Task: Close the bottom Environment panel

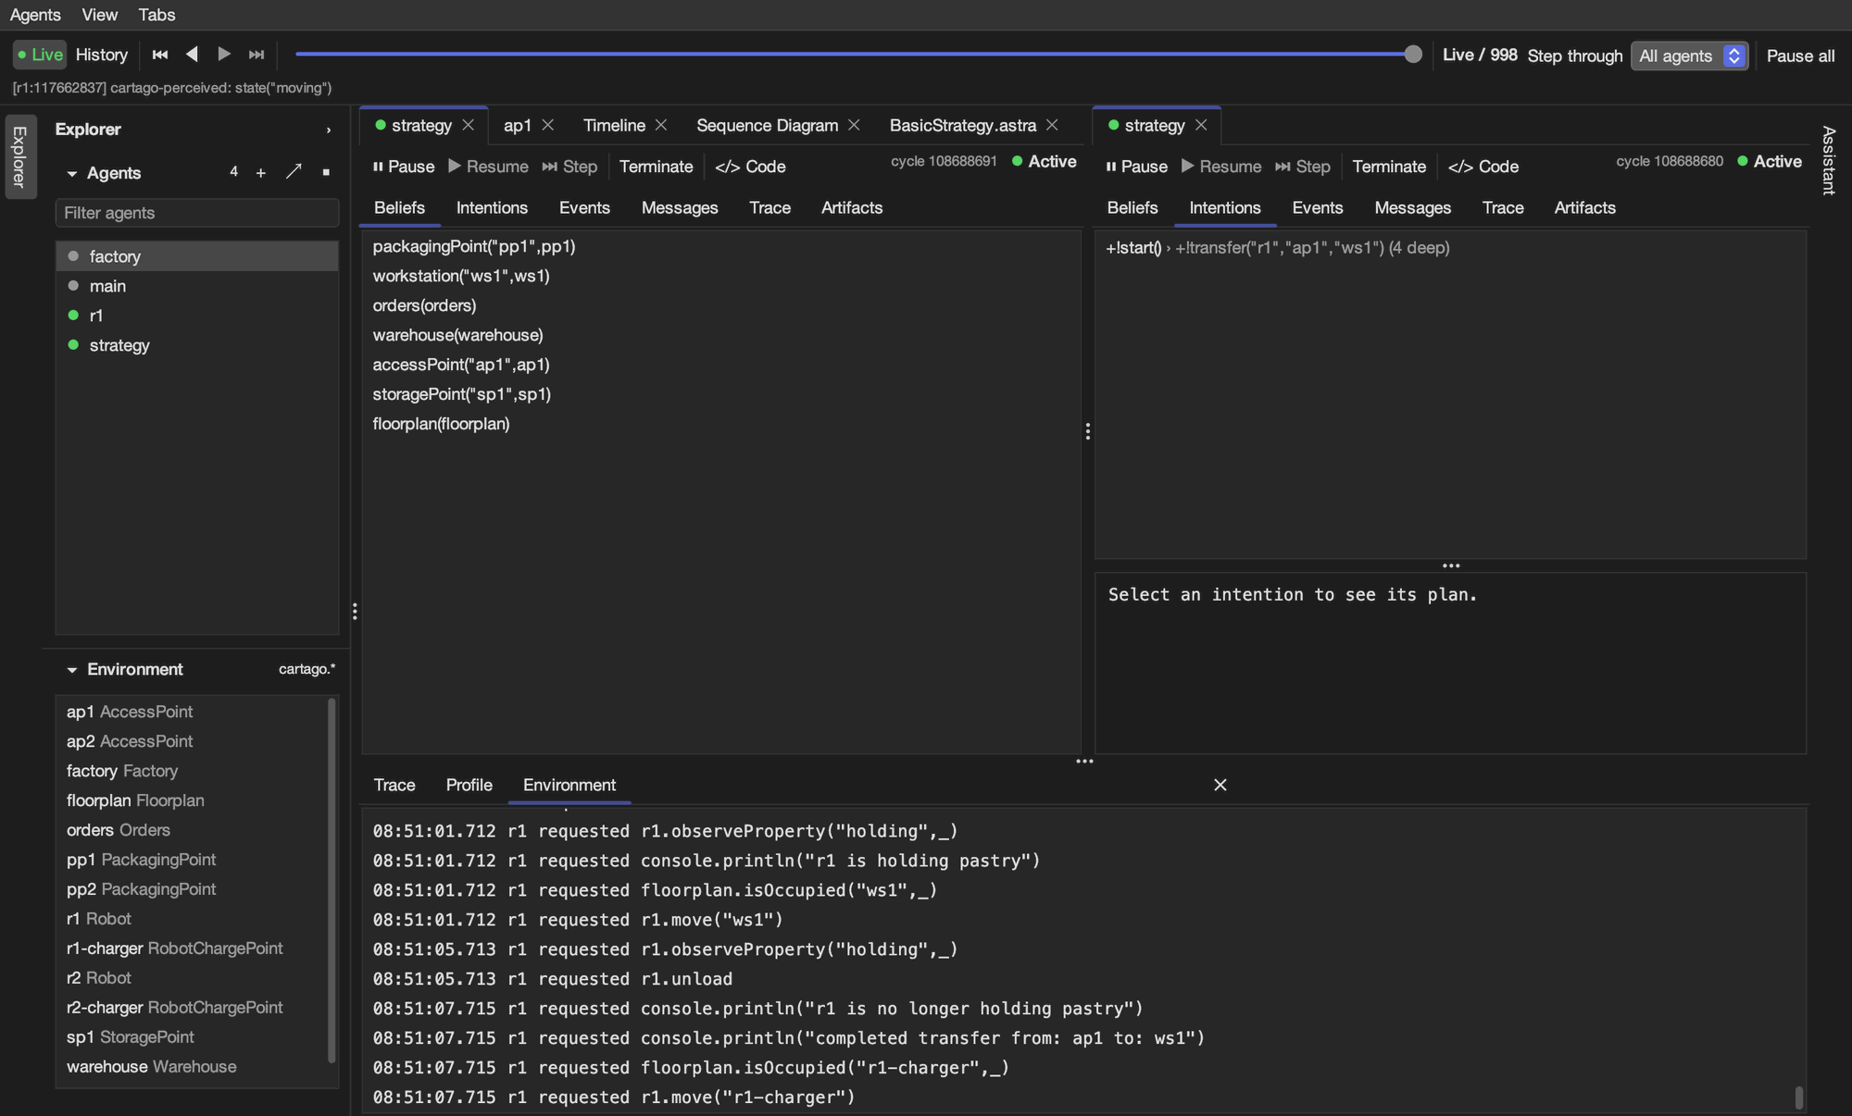Action: tap(1220, 786)
